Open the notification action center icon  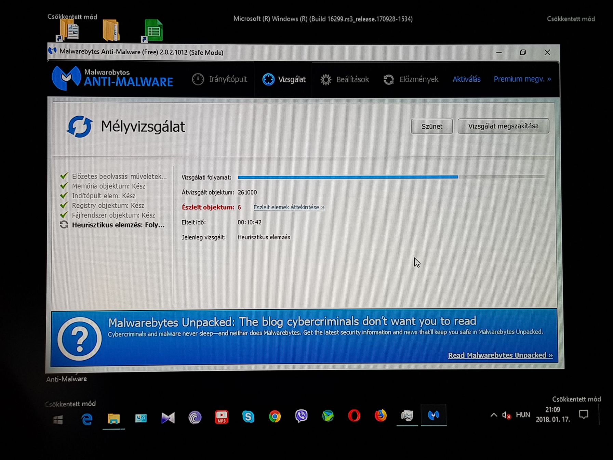pos(584,415)
